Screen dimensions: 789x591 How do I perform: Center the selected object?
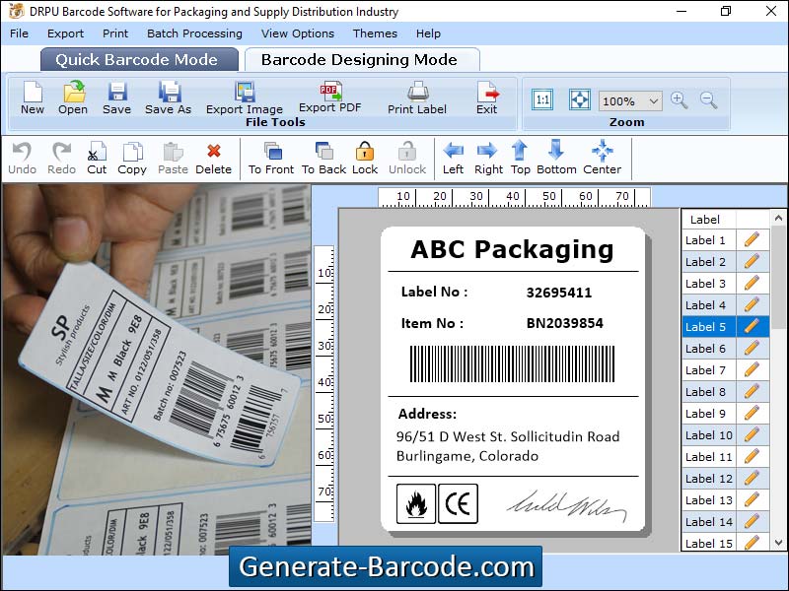tap(603, 156)
